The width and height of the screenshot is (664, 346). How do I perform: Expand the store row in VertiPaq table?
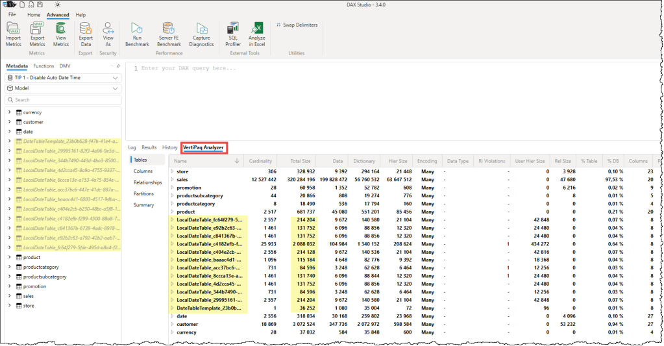coord(173,171)
